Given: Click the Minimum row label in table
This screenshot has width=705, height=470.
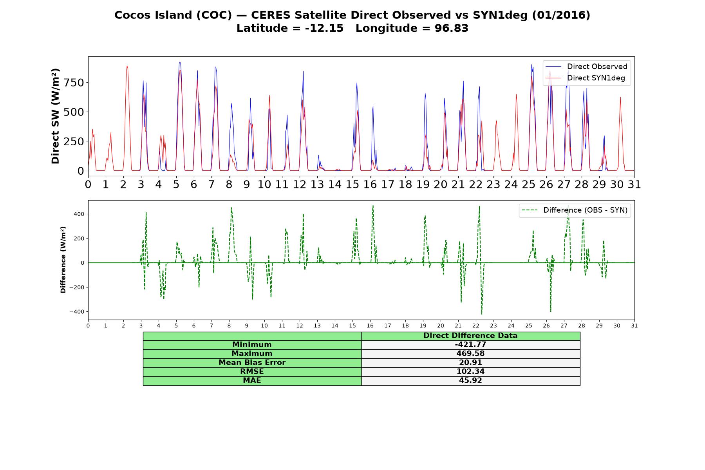Looking at the screenshot, I should tap(252, 345).
